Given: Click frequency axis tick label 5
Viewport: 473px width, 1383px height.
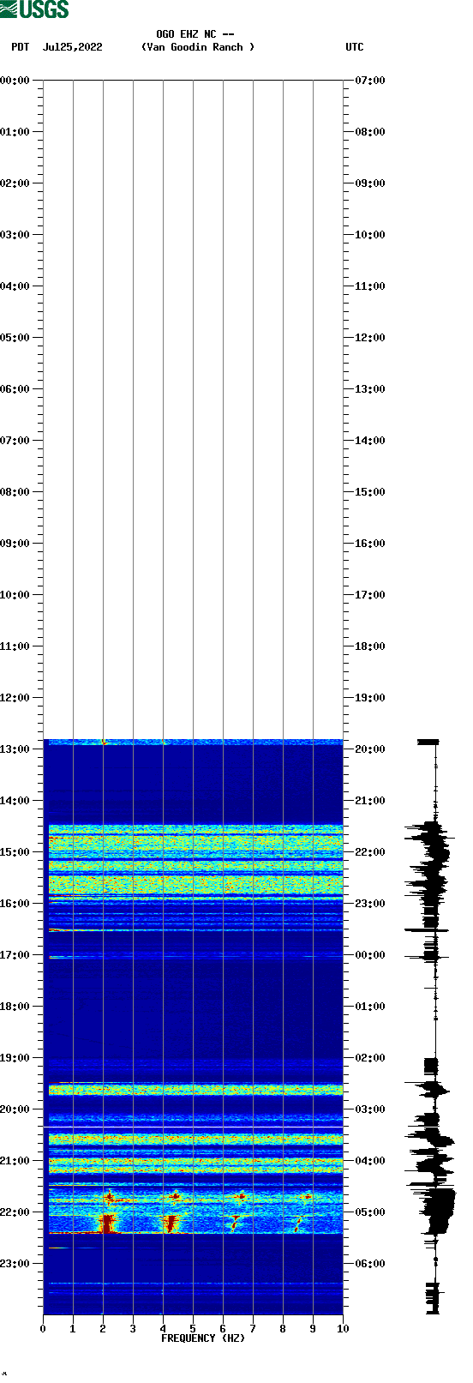Looking at the screenshot, I should pyautogui.click(x=193, y=1329).
